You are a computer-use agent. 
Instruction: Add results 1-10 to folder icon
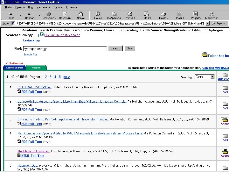pos(225,75)
